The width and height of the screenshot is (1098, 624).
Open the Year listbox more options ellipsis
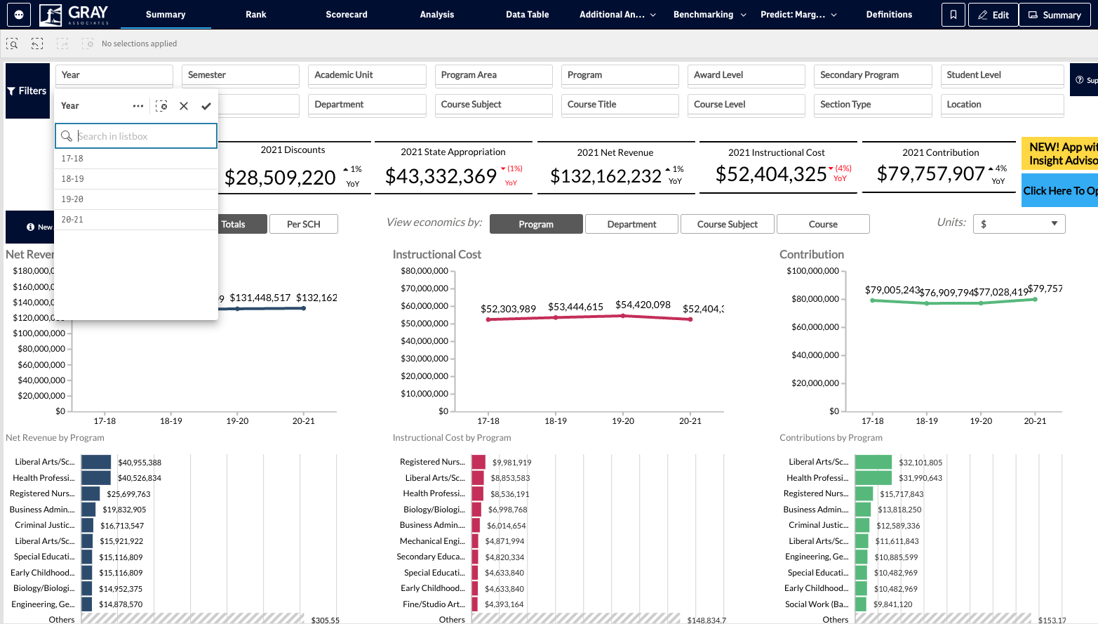[x=138, y=106]
